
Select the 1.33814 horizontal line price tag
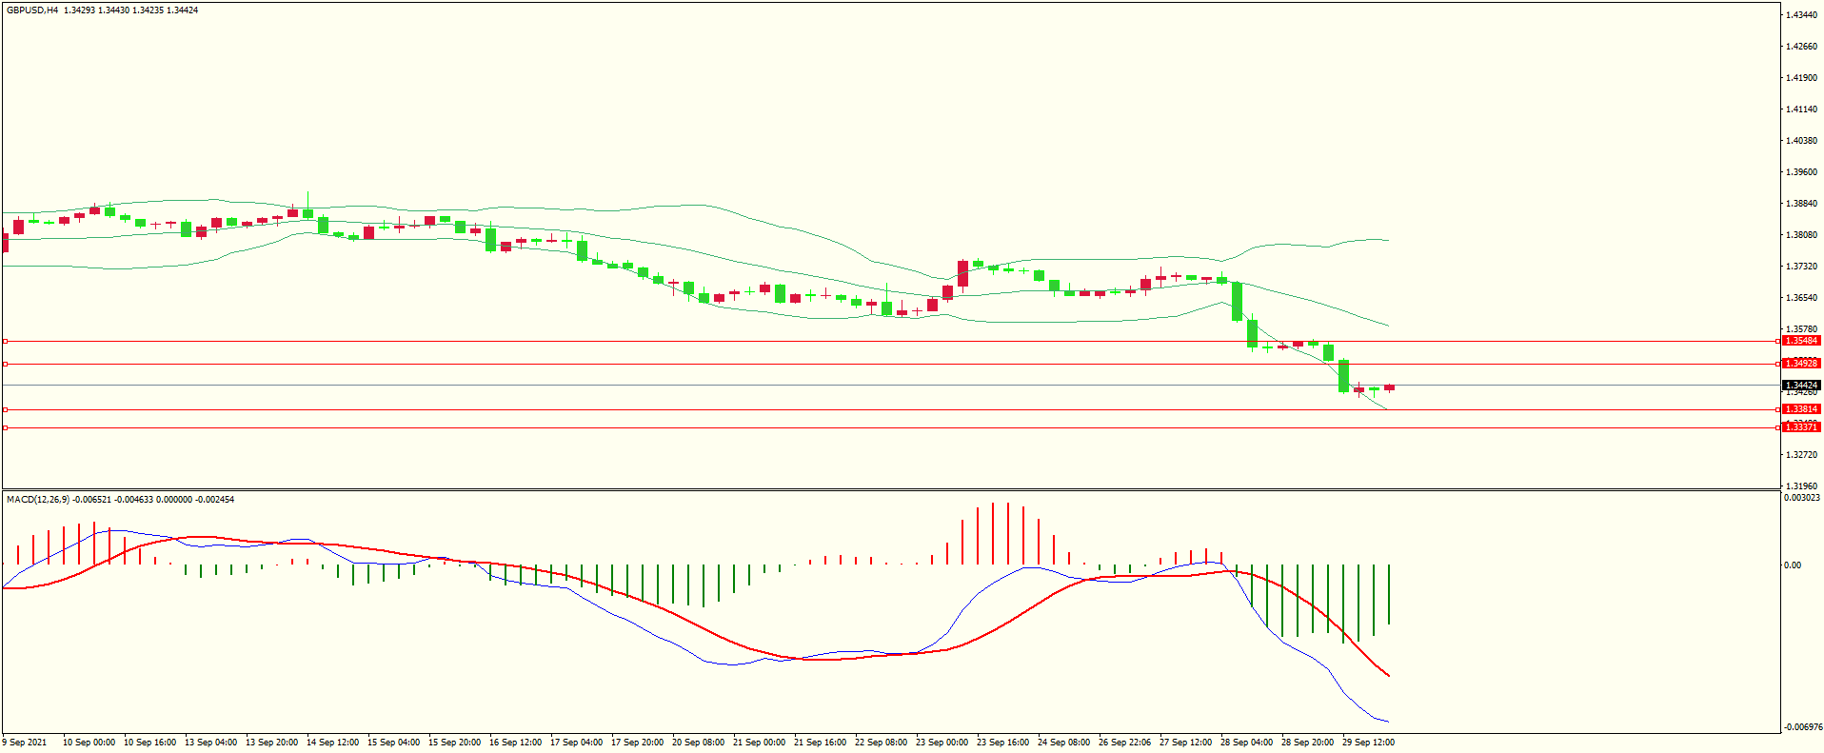point(1801,409)
